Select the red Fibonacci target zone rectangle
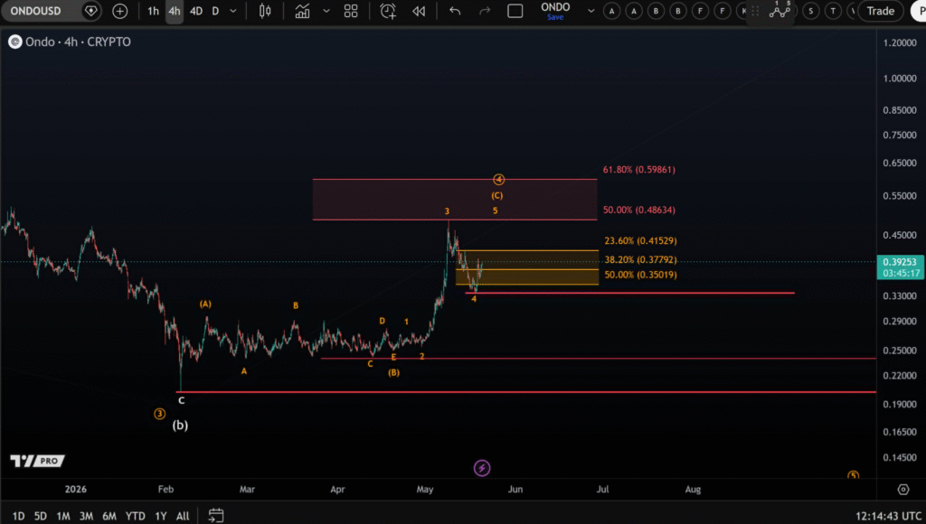The height and width of the screenshot is (524, 926). pos(455,200)
